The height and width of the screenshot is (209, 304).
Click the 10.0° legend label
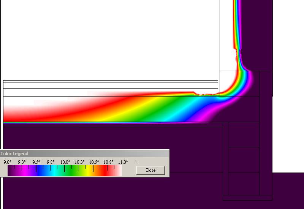point(65,162)
